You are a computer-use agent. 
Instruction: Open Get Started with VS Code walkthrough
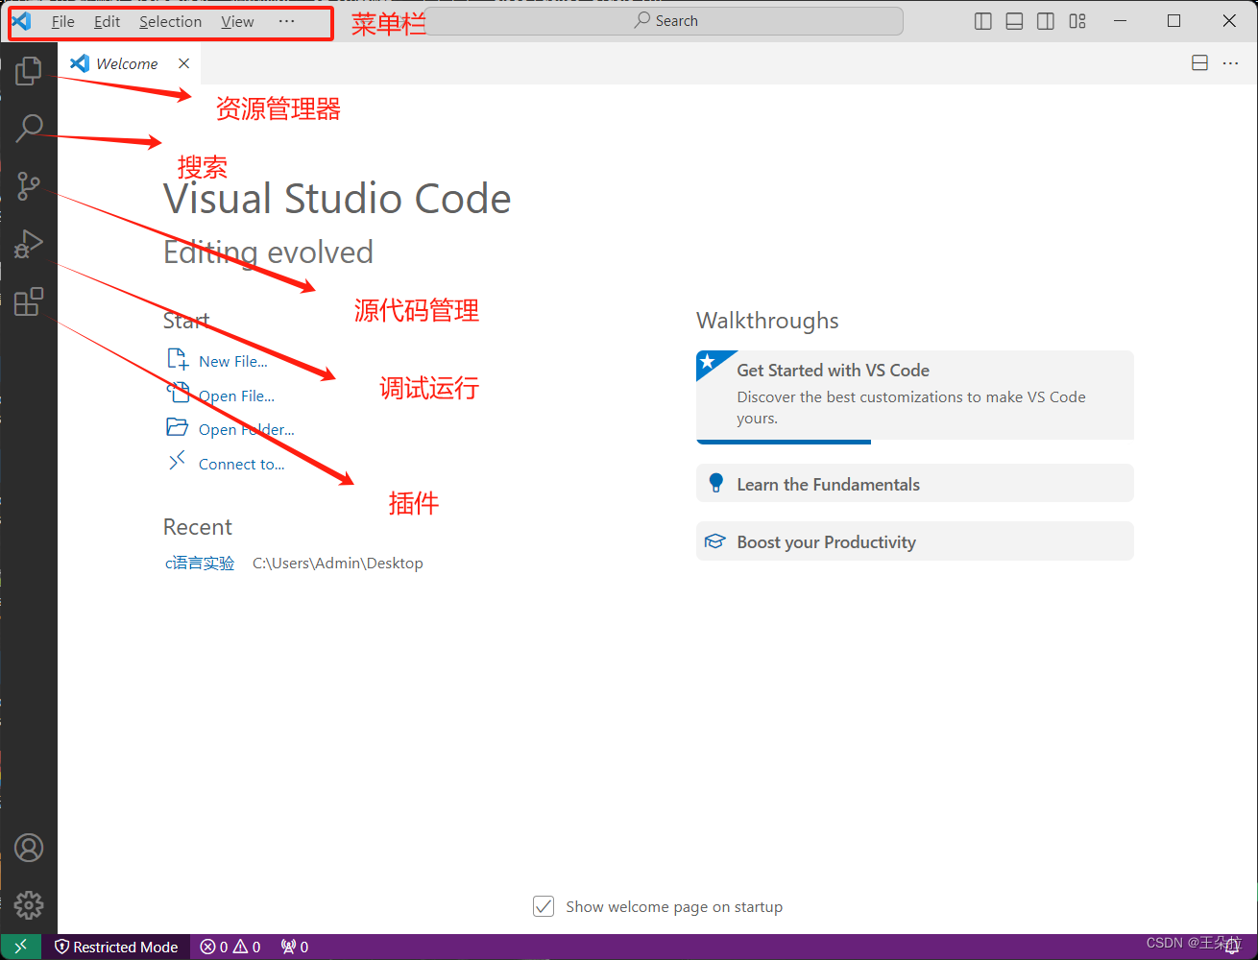click(914, 396)
